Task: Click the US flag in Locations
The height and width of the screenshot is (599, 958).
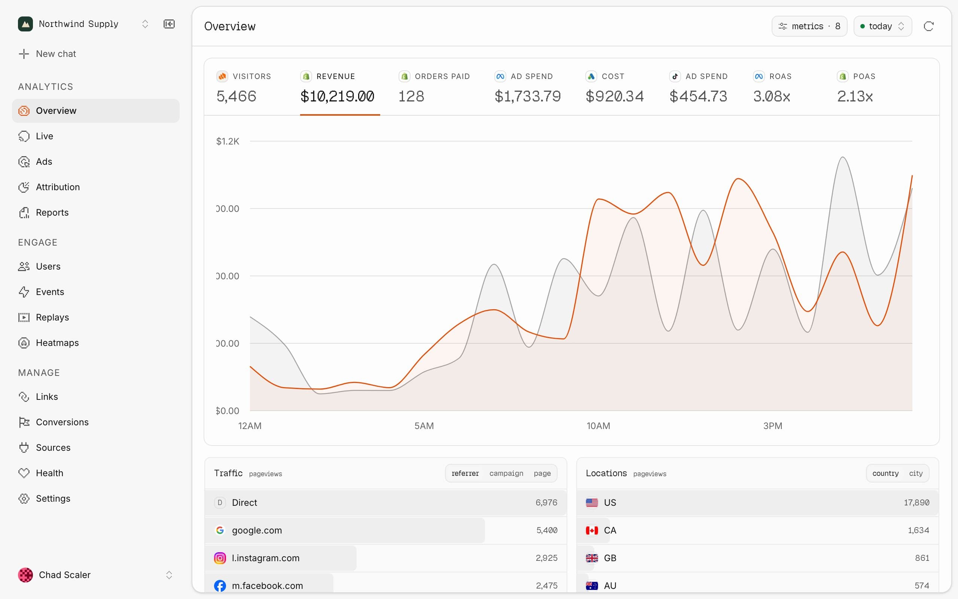Action: [x=592, y=503]
